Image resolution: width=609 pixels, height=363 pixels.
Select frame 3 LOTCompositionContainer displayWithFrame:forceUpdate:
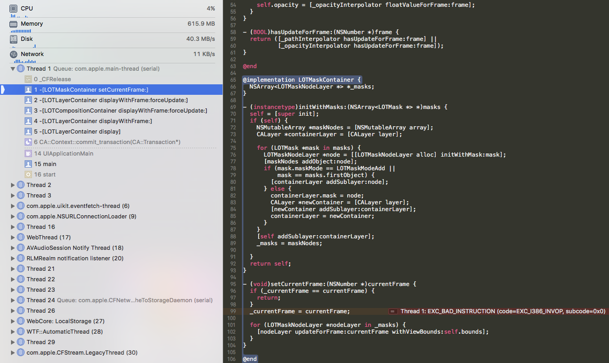tap(112, 111)
